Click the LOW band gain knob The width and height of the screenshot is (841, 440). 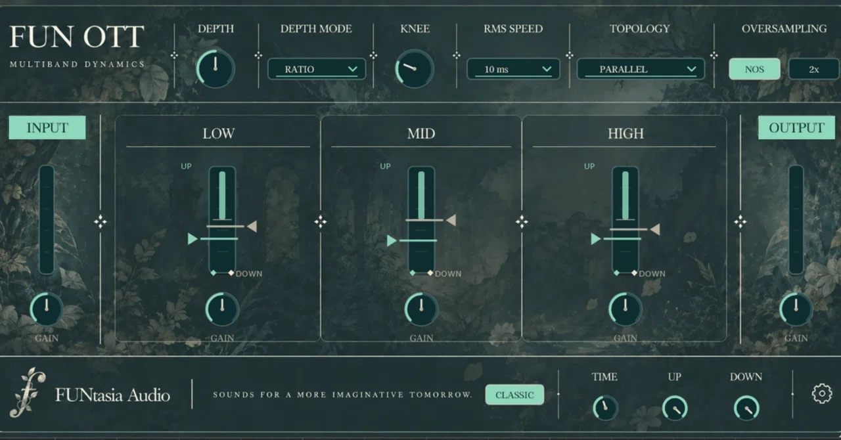pyautogui.click(x=222, y=309)
